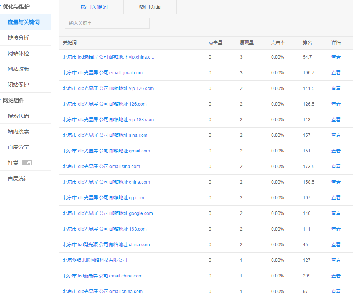The width and height of the screenshot is (357, 298).
Task: Click keyword link 北京华腾讯联网络科技有限公司
Action: click(95, 260)
